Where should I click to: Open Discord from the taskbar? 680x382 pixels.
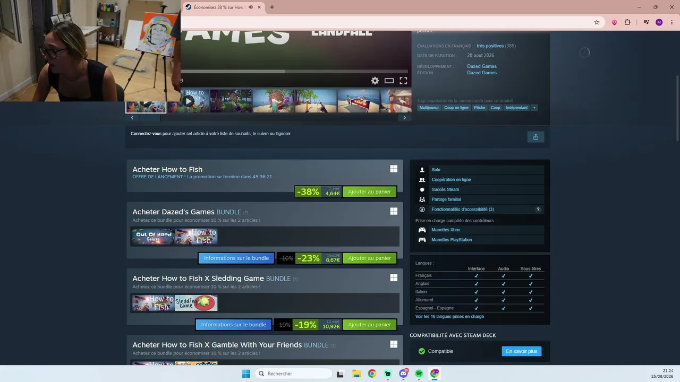403,374
